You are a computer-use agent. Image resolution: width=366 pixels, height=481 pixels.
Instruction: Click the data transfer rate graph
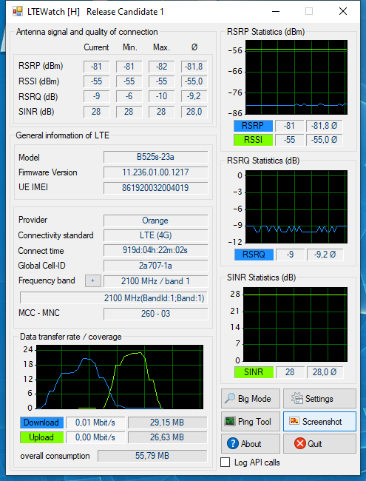pyautogui.click(x=120, y=377)
